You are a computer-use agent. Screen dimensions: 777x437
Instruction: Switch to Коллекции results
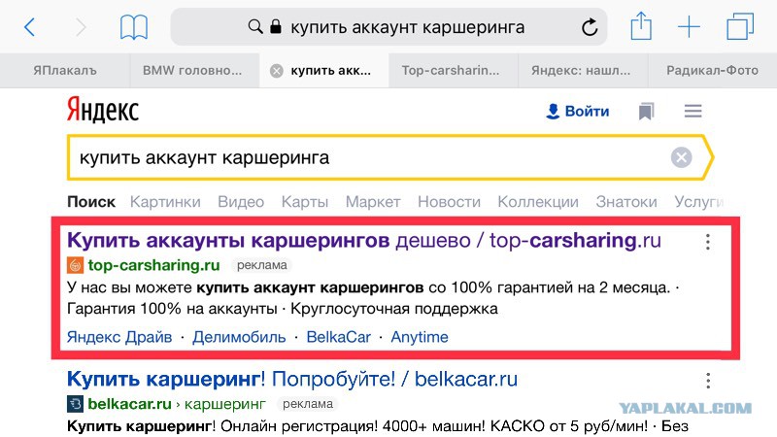(x=538, y=202)
